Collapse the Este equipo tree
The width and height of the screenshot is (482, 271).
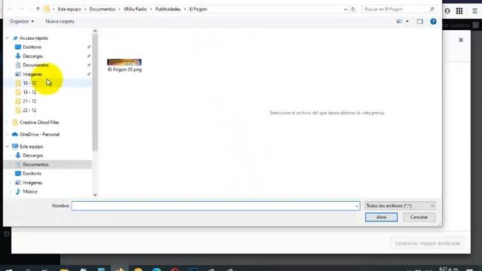pos(7,147)
